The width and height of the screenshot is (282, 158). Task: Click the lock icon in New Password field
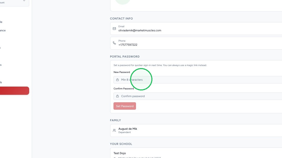point(118,80)
